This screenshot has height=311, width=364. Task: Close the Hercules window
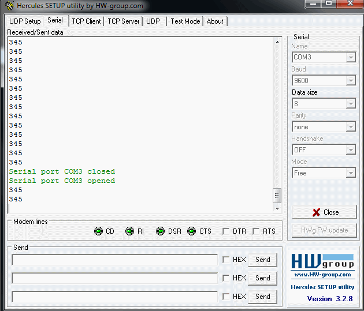[350, 3]
